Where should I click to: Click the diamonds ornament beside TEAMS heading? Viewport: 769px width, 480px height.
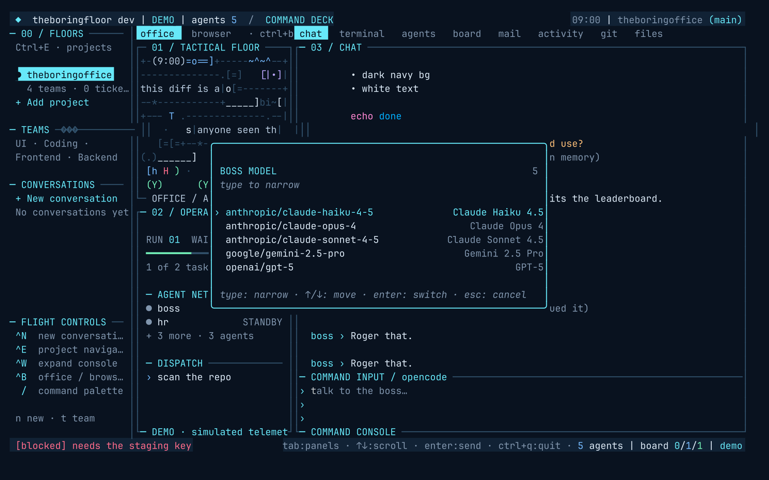tap(69, 129)
